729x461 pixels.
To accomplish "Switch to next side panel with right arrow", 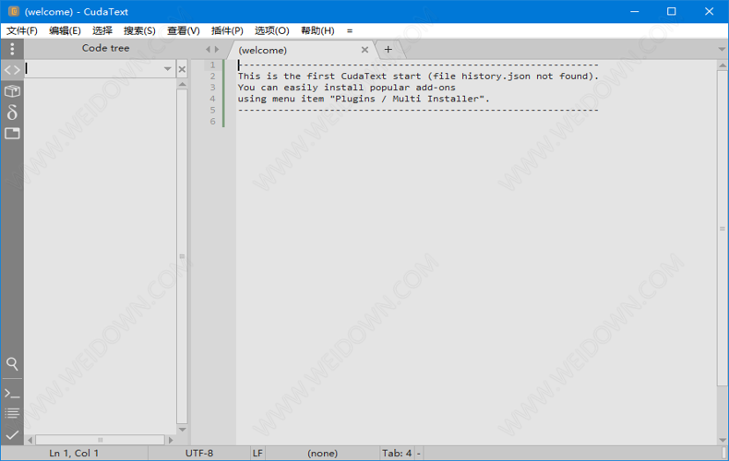I will pos(216,49).
